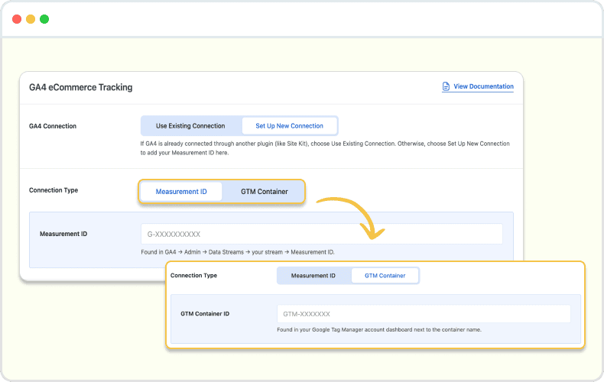Choose Set Up New Connection option
This screenshot has height=382, width=604.
pos(289,126)
